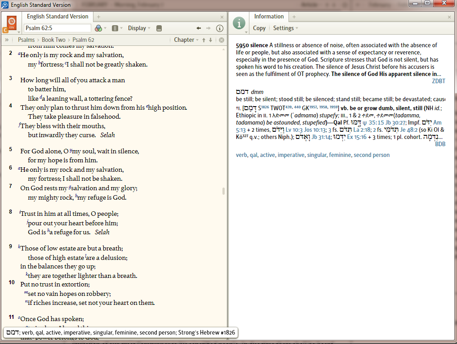
Task: Open the resource info circle icon
Action: [x=220, y=28]
